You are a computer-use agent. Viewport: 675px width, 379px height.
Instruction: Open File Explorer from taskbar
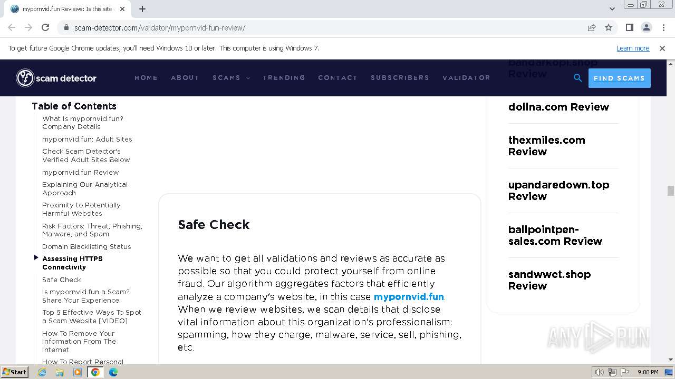pyautogui.click(x=60, y=372)
